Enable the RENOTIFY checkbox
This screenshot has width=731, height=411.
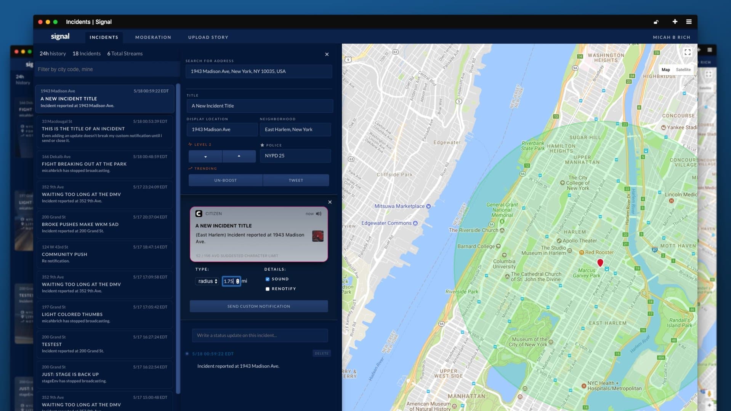click(x=268, y=289)
